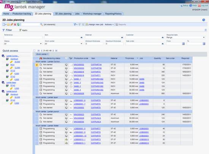Click the sort icon left of Production order header
Viewport: 209px width, 154px height.
tap(71, 58)
